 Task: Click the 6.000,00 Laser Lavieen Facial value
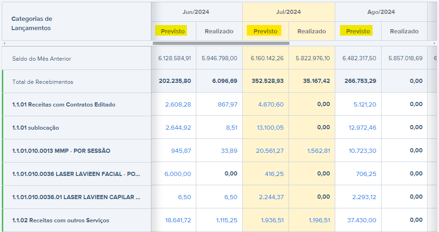(178, 174)
